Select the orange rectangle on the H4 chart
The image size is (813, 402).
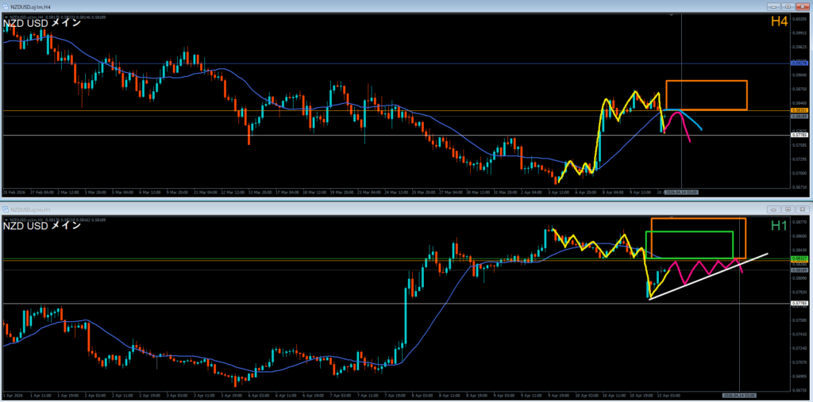(706, 81)
